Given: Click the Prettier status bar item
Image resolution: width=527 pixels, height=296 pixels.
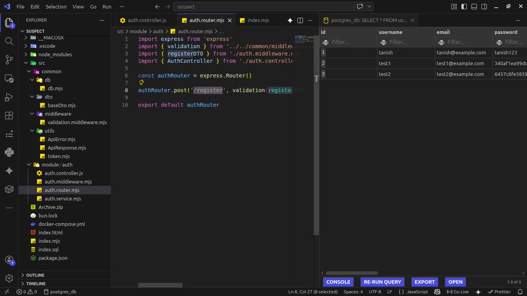Looking at the screenshot, I should tap(499, 292).
